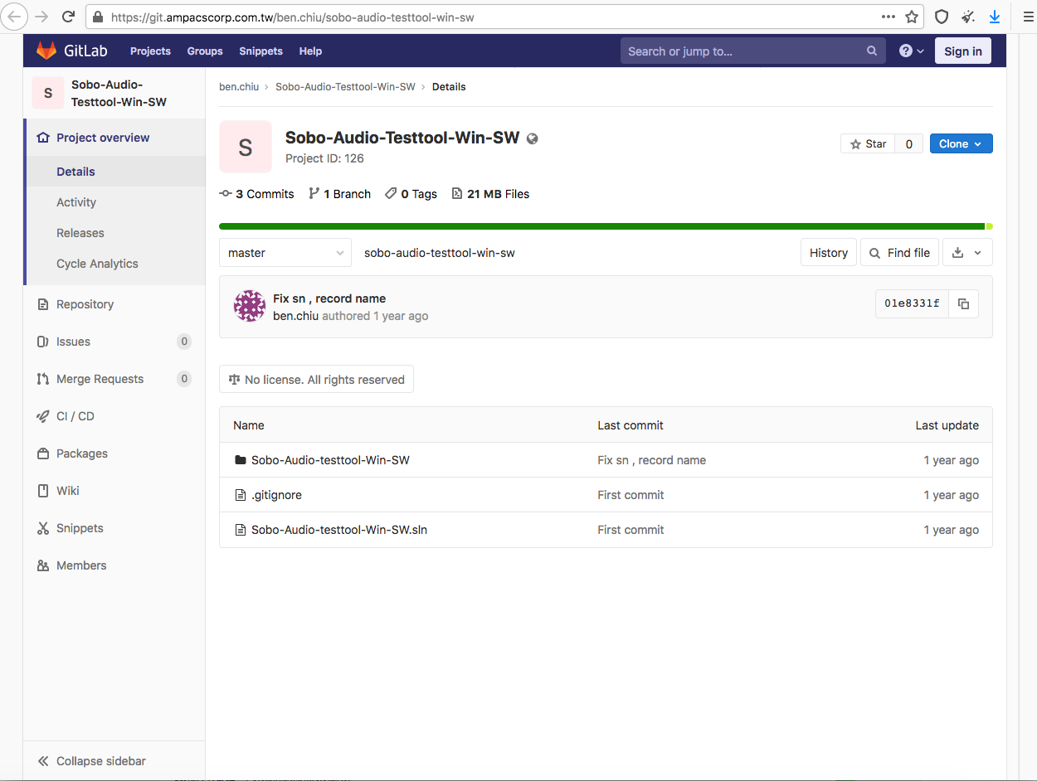Click the project avatar S in sidebar
Image resolution: width=1037 pixels, height=781 pixels.
(47, 93)
